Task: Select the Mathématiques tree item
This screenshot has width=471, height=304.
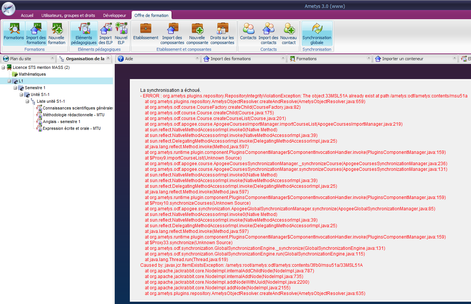Action: pos(32,74)
